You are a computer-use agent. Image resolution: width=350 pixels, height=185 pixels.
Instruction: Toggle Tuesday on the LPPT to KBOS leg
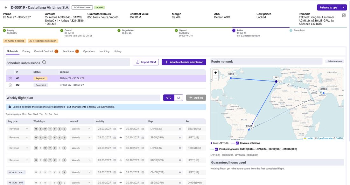click(40, 148)
